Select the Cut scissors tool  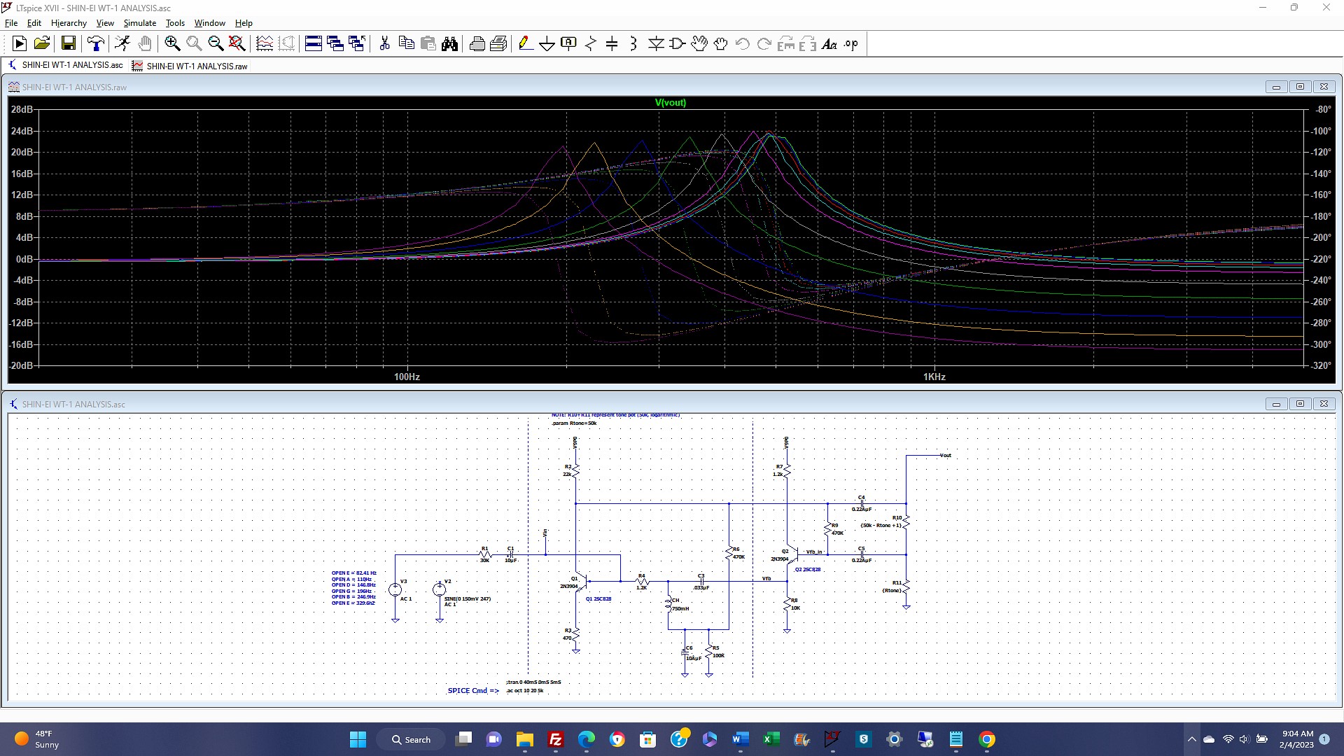click(384, 44)
